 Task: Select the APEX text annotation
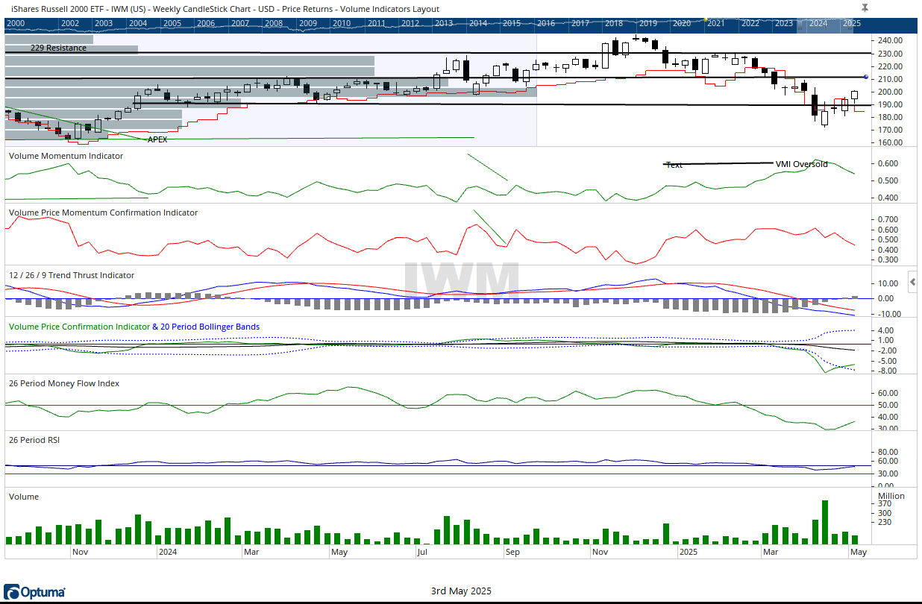coord(157,139)
